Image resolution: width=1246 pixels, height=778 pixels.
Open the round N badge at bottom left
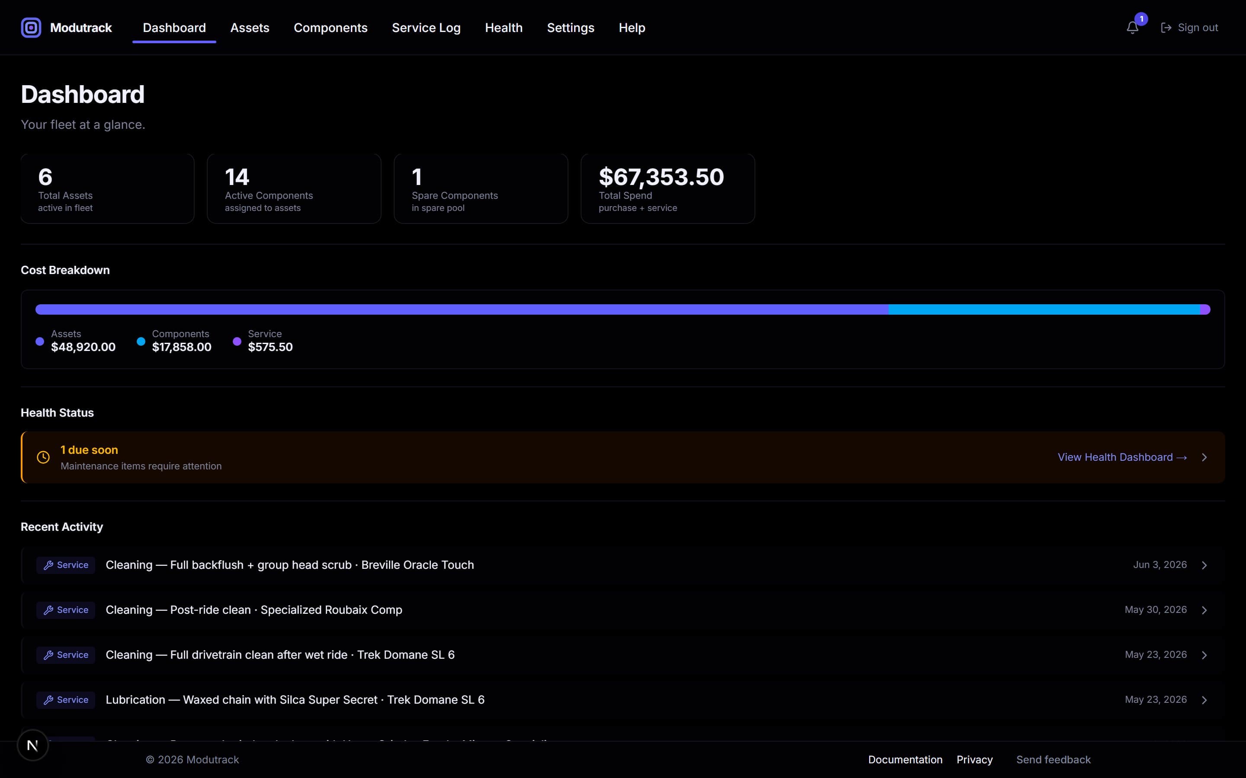coord(32,745)
